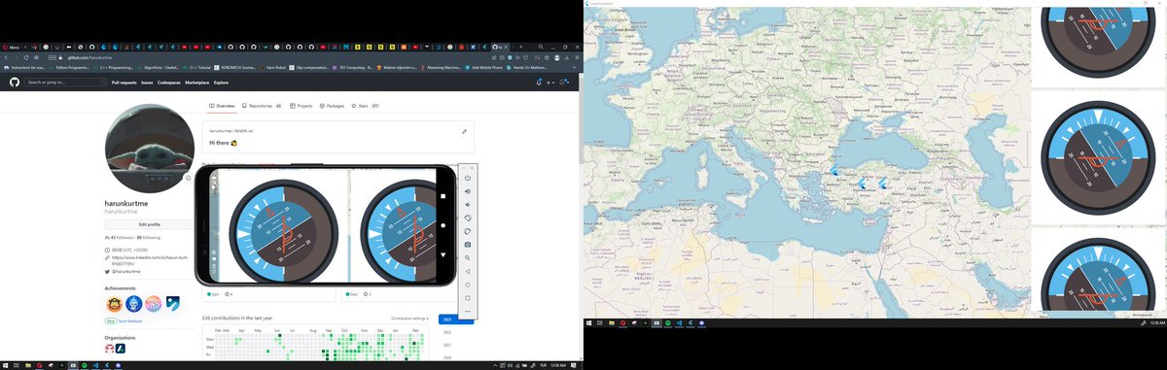The height and width of the screenshot is (370, 1167).
Task: Take emulator screenshot with camera icon
Action: (468, 245)
